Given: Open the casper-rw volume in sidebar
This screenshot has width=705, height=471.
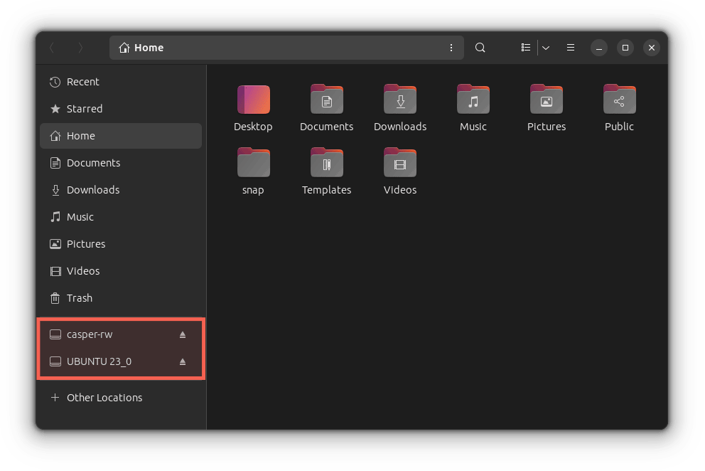Looking at the screenshot, I should (90, 334).
